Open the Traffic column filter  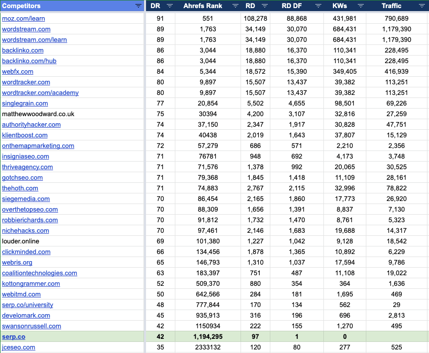421,6
